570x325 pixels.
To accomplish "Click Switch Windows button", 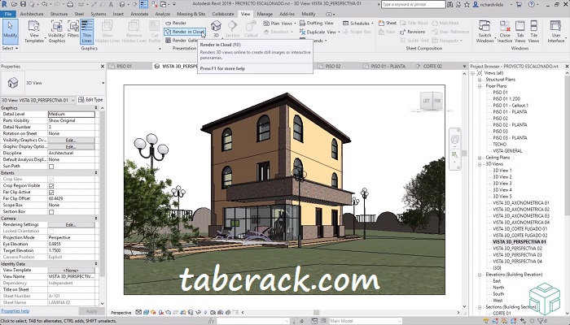I will click(x=484, y=32).
